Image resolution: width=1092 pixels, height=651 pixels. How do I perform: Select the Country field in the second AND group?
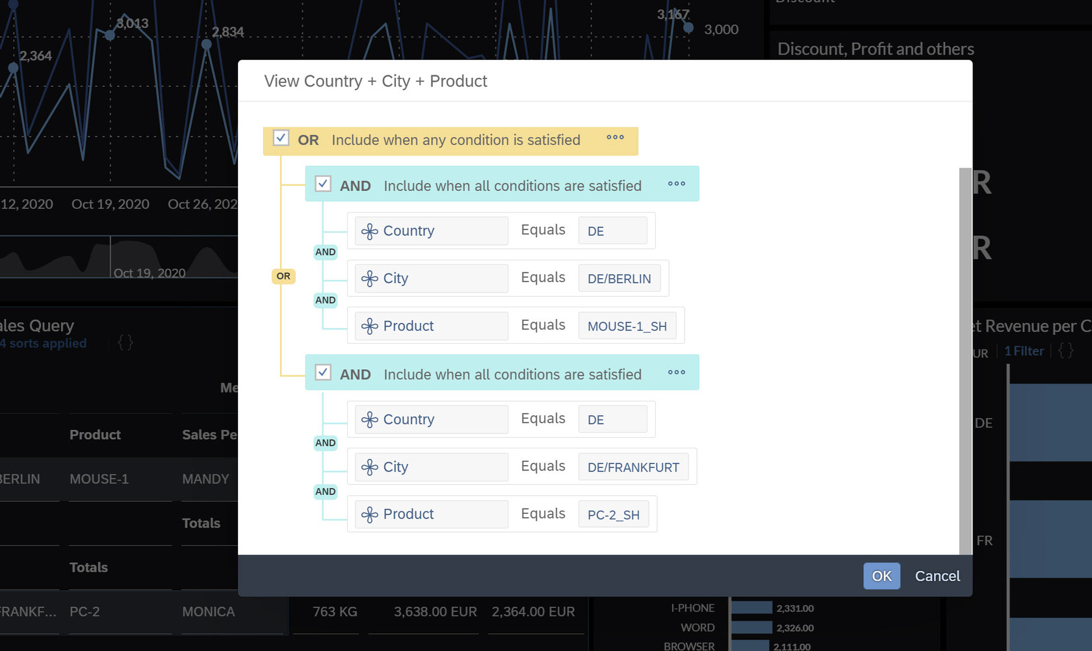pos(432,419)
